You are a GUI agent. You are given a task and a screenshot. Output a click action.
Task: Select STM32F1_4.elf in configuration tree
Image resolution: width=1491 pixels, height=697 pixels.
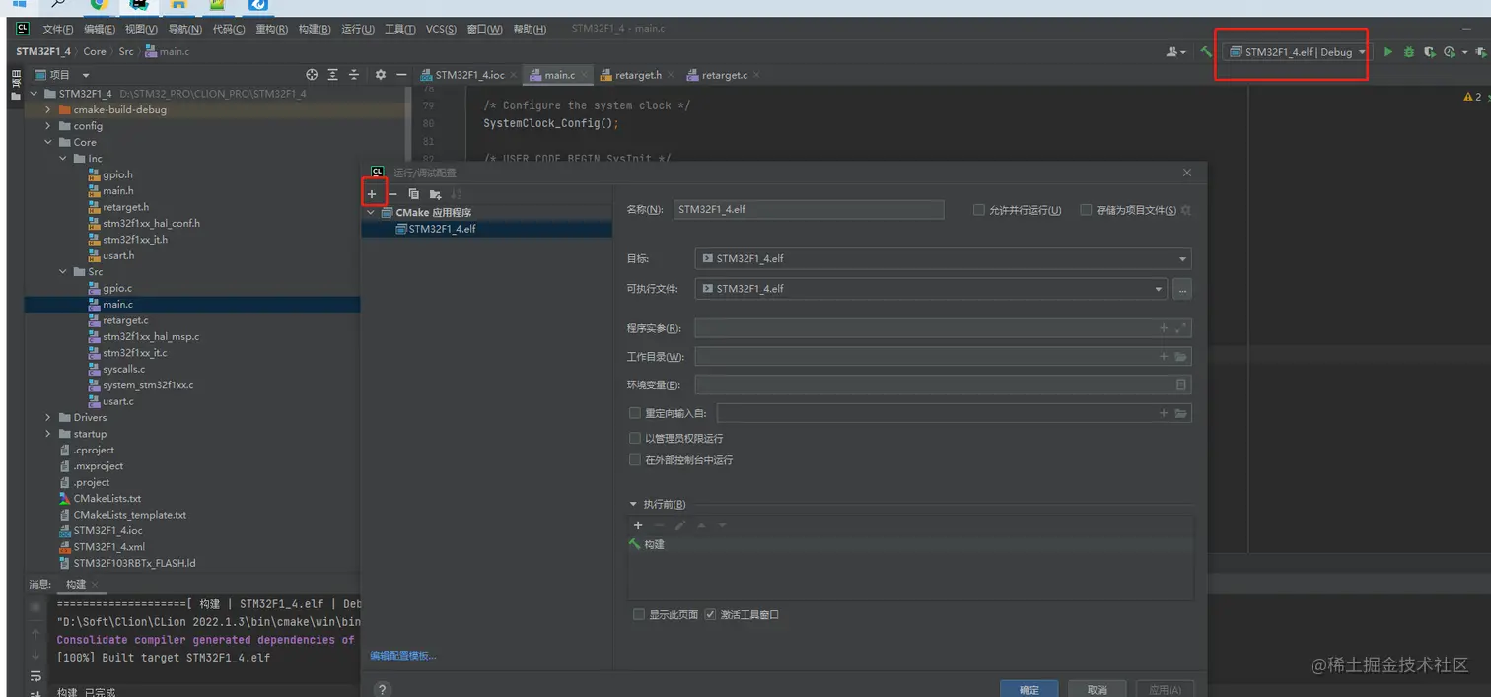click(x=487, y=229)
